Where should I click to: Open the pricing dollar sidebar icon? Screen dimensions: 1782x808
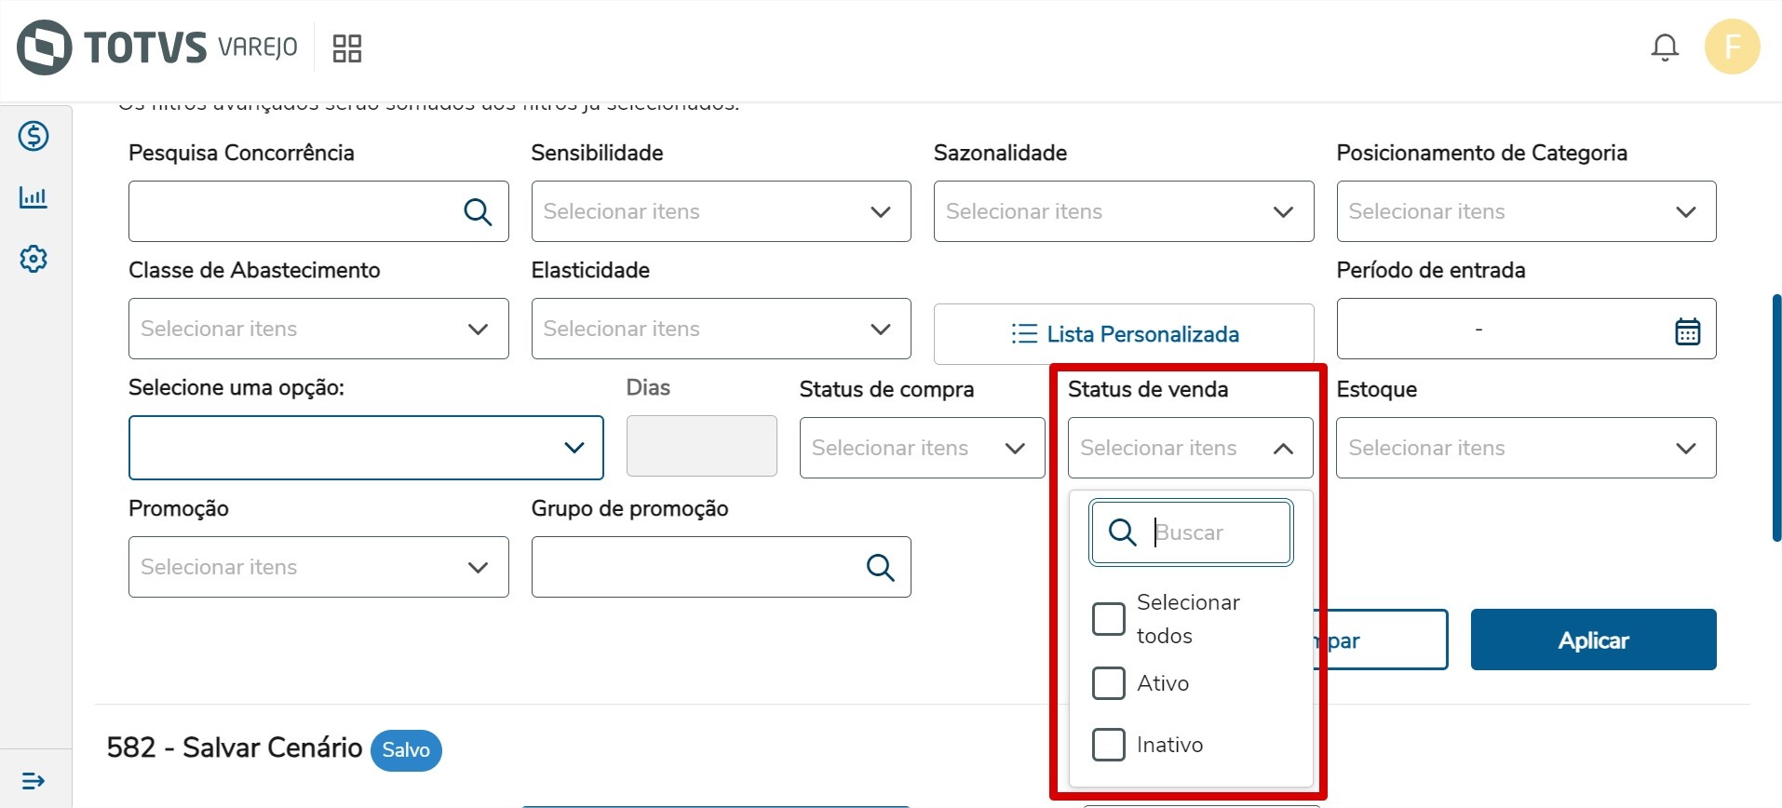34,136
